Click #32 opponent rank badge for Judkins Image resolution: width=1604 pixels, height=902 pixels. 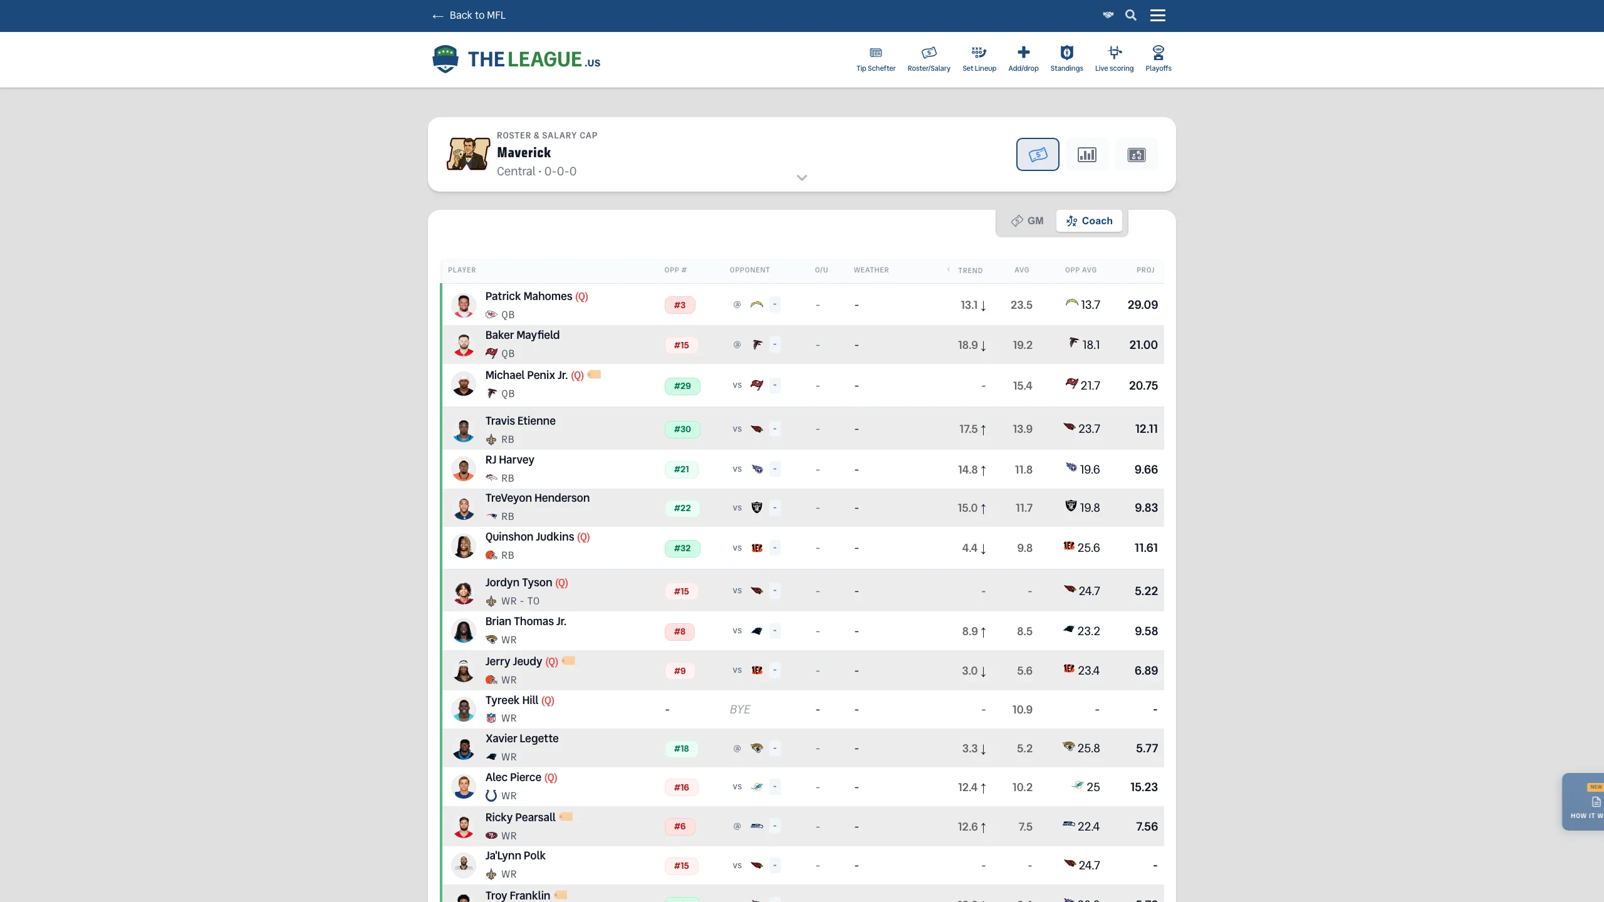682,548
